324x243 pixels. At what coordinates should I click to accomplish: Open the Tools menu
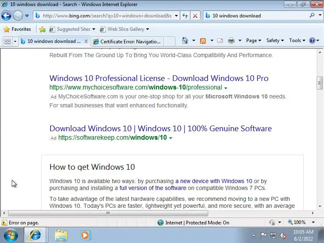tap(297, 40)
